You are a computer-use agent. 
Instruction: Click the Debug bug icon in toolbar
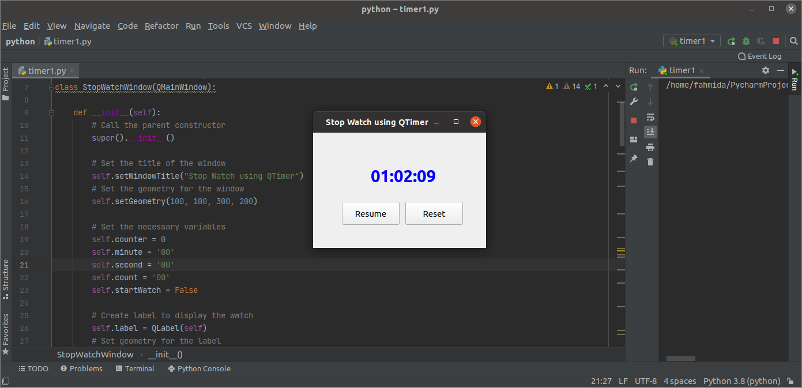pyautogui.click(x=746, y=41)
